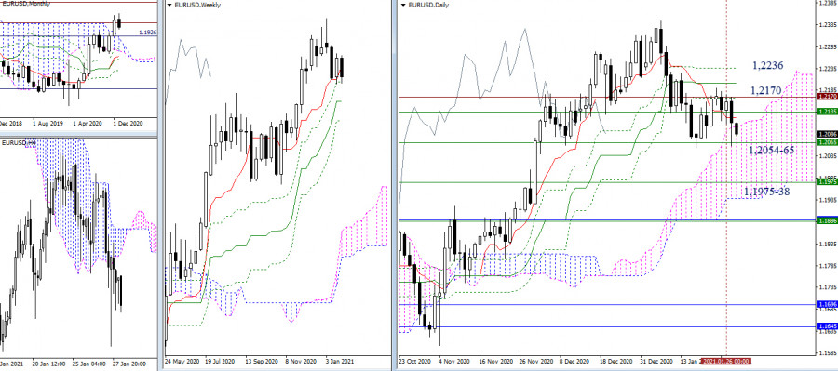Image resolution: width=838 pixels, height=371 pixels.
Task: Click the 1,2236 text annotation on Daily chart
Action: coord(767,66)
